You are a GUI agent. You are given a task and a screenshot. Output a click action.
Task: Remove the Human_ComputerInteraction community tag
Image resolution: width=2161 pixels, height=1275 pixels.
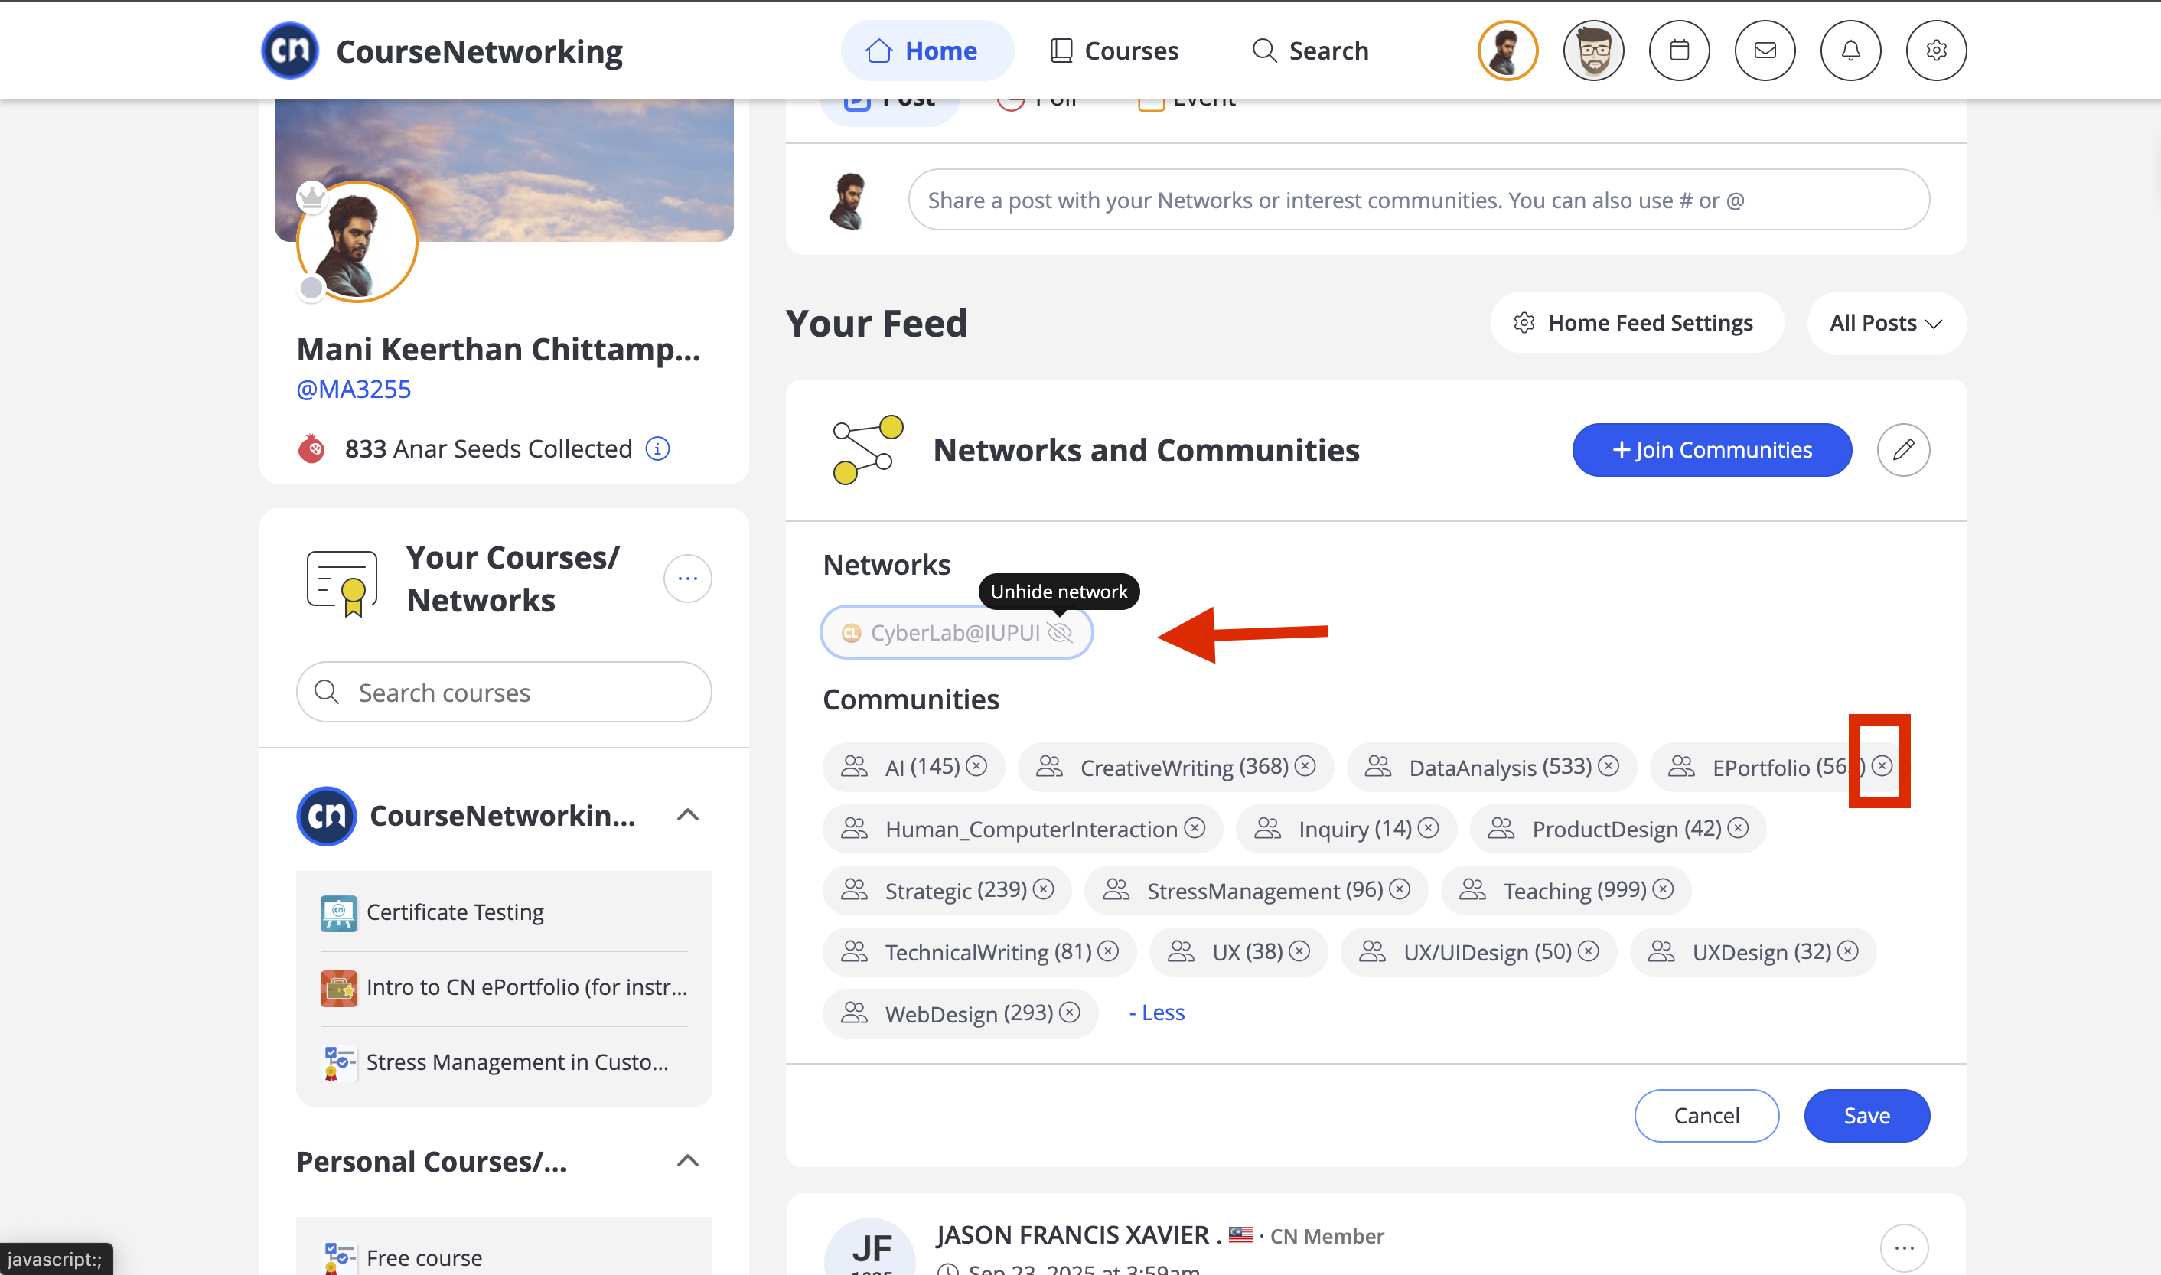(1195, 827)
